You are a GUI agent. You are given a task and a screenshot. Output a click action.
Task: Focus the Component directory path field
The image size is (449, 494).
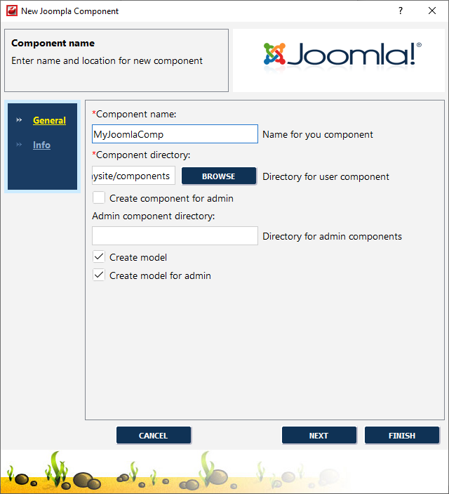[x=133, y=176]
